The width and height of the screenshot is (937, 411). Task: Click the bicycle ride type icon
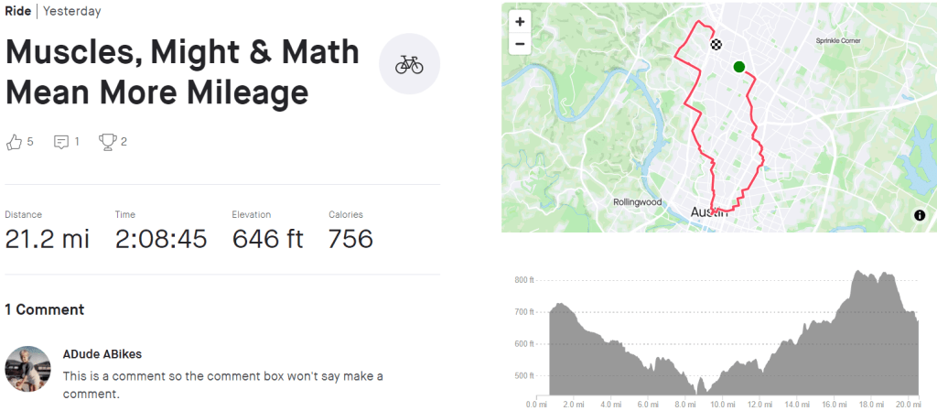pyautogui.click(x=409, y=65)
